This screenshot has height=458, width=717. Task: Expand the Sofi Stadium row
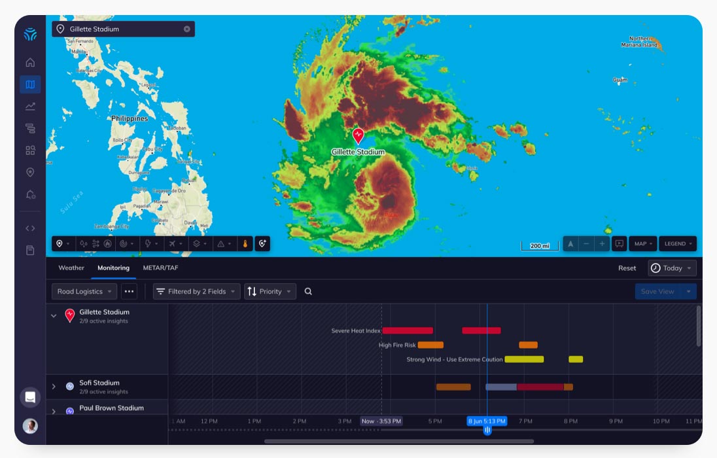point(54,387)
